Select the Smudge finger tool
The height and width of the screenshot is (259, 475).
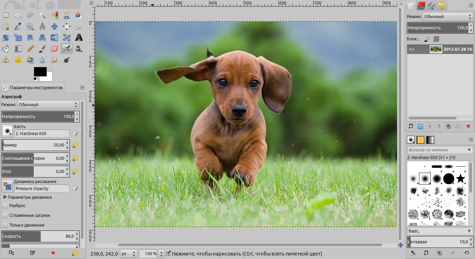pos(55,60)
